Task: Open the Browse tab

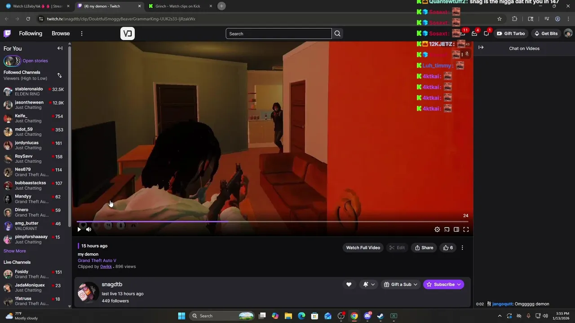Action: (x=61, y=34)
